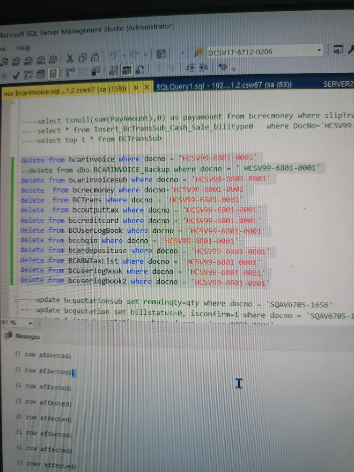
Task: Click the Undo arrow icon
Action: pyautogui.click(x=112, y=57)
